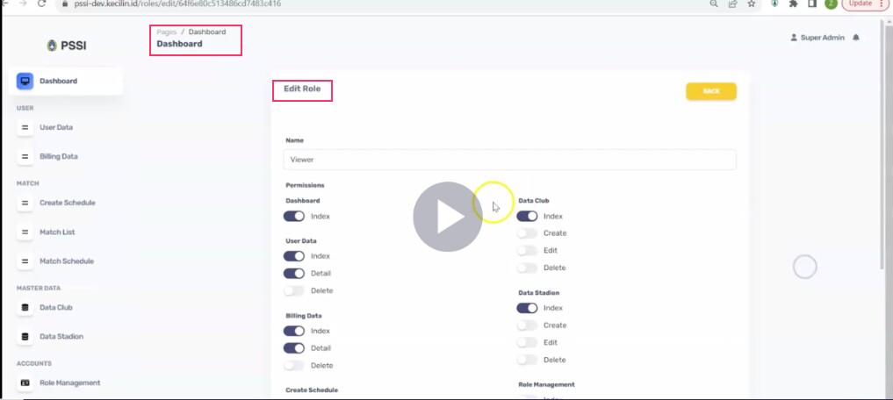Click the browser profile avatar

831,4
